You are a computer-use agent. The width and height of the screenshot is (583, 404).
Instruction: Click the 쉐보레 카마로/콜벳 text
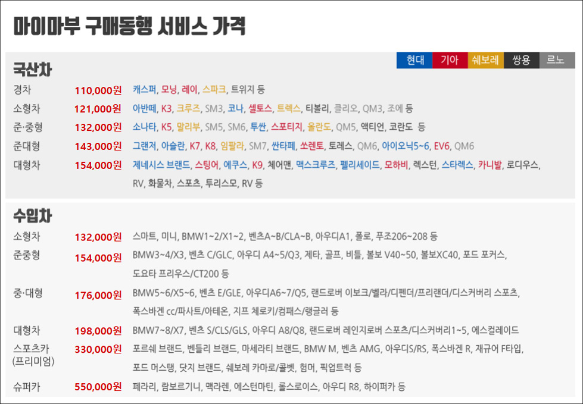click(261, 368)
